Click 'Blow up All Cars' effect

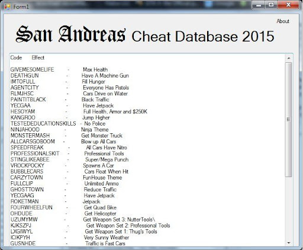[x=99, y=142]
